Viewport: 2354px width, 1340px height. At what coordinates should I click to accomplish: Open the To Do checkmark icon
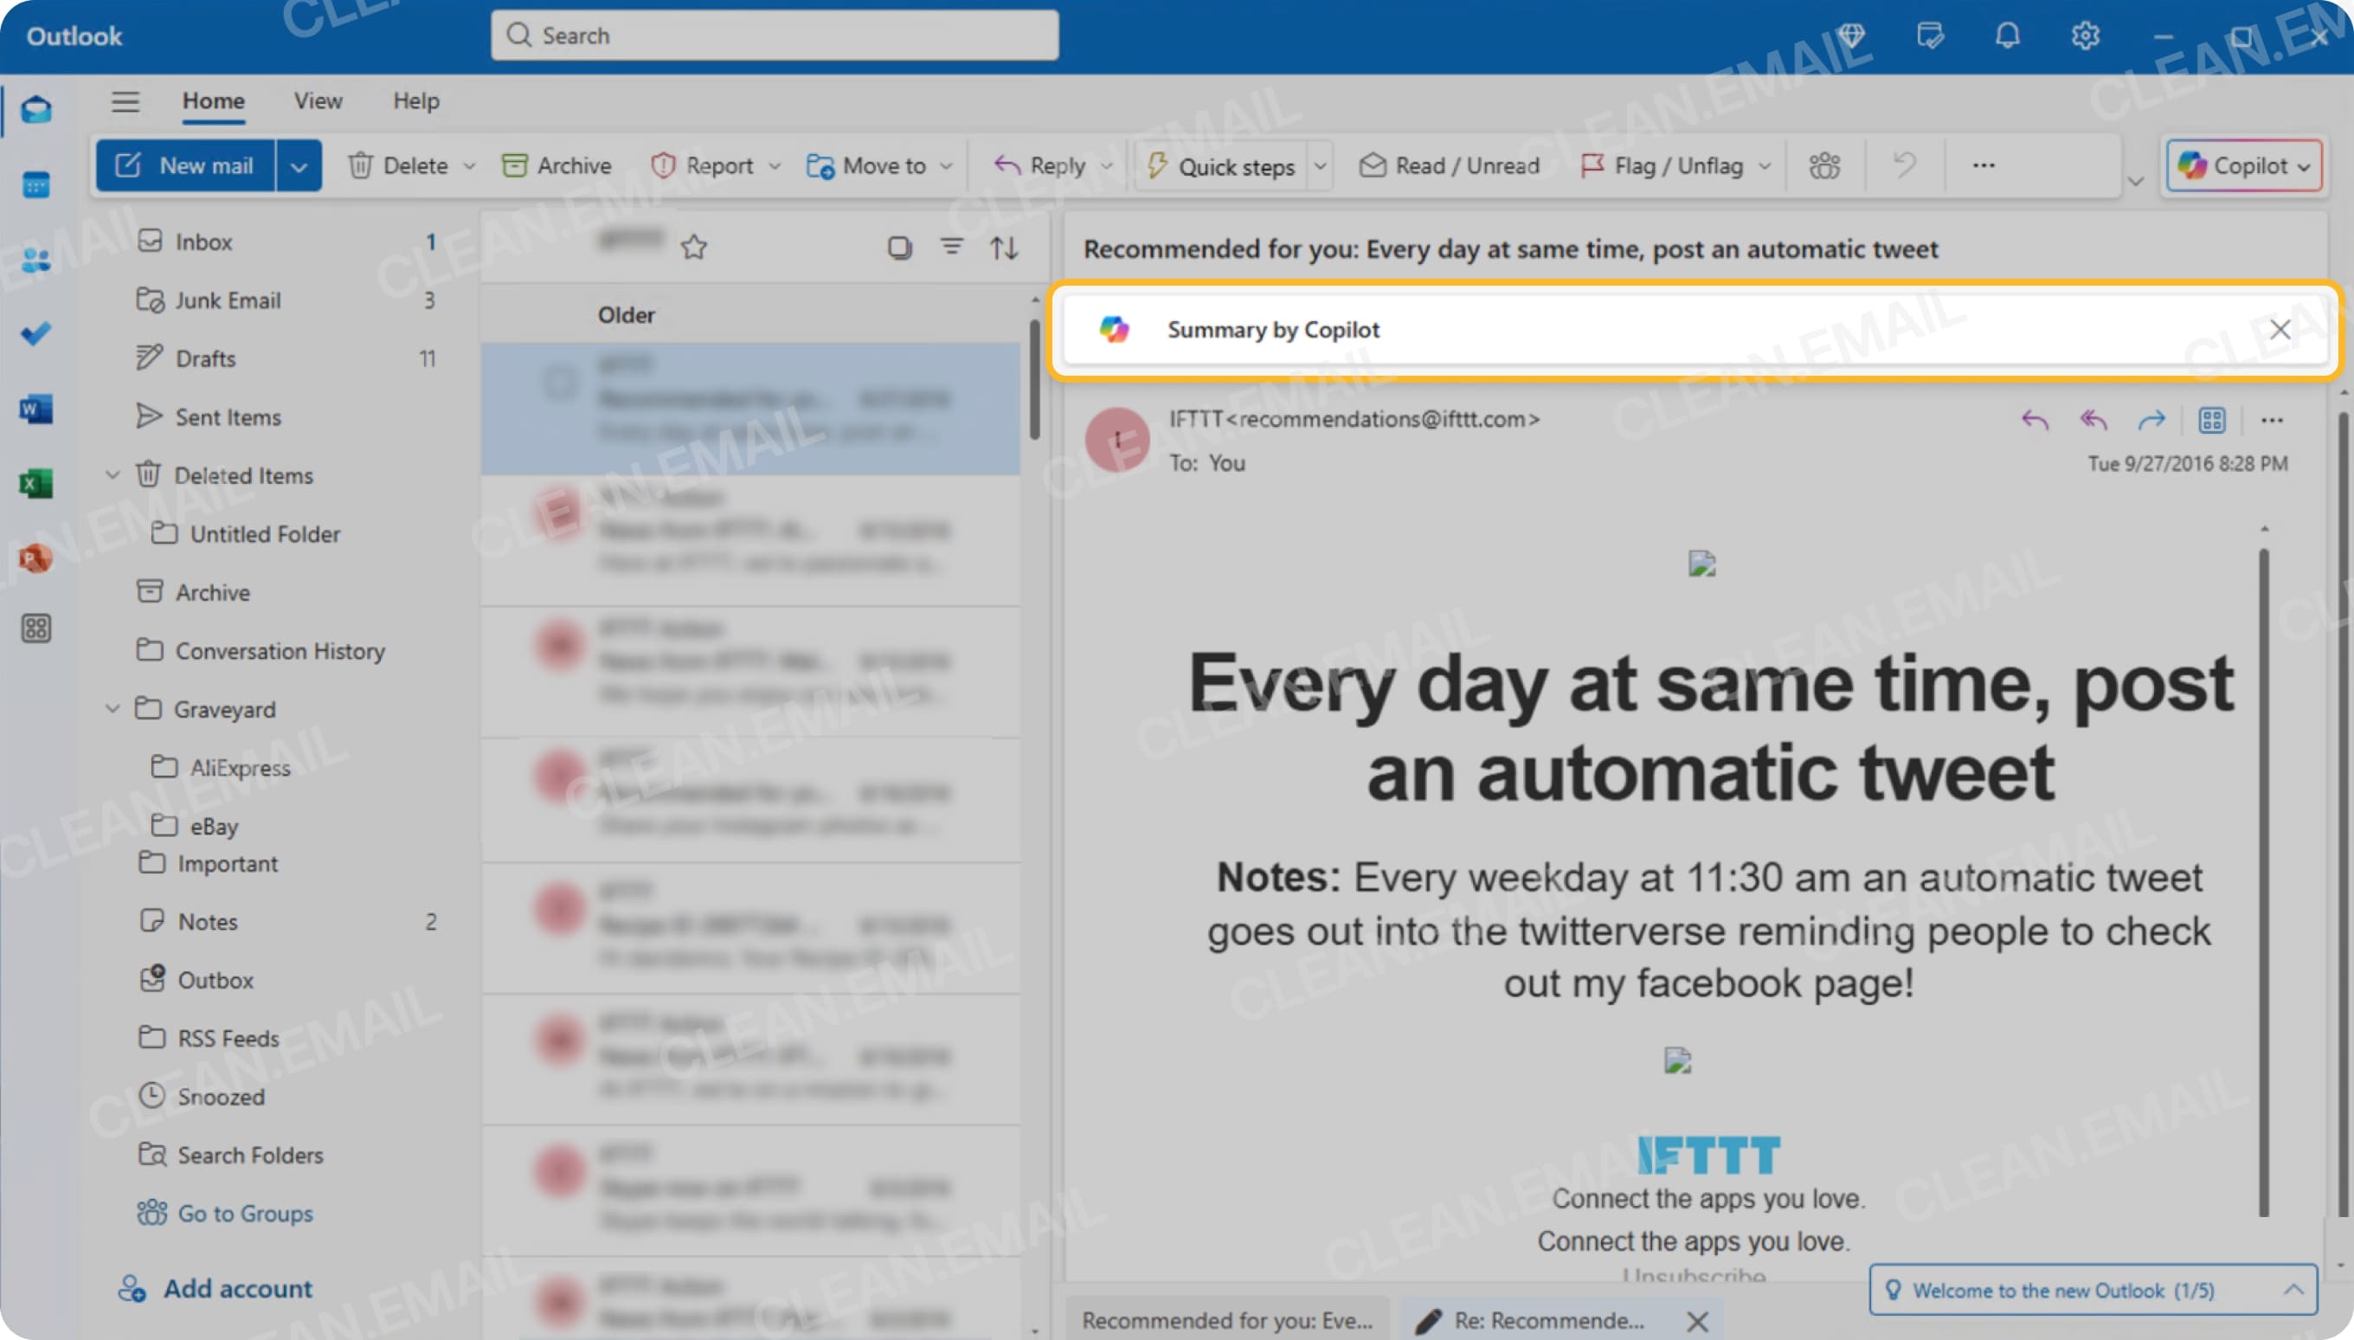(35, 333)
